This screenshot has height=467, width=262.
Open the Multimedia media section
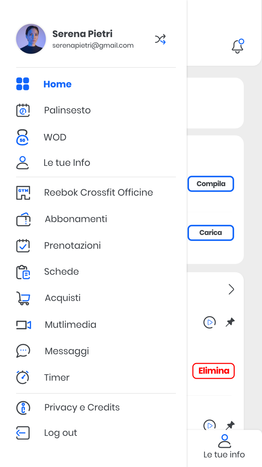(22, 324)
